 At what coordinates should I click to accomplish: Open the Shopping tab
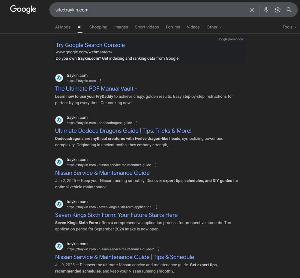click(x=98, y=27)
